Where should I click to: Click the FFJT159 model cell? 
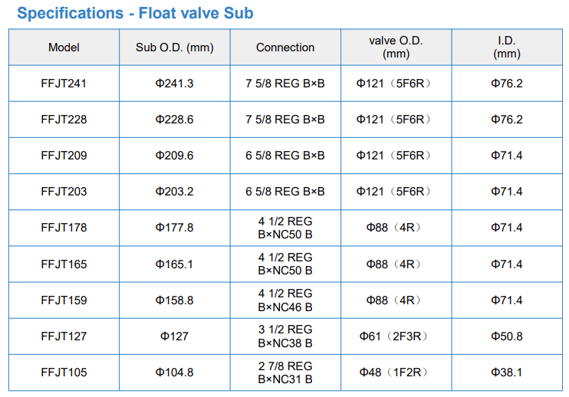[x=64, y=300]
